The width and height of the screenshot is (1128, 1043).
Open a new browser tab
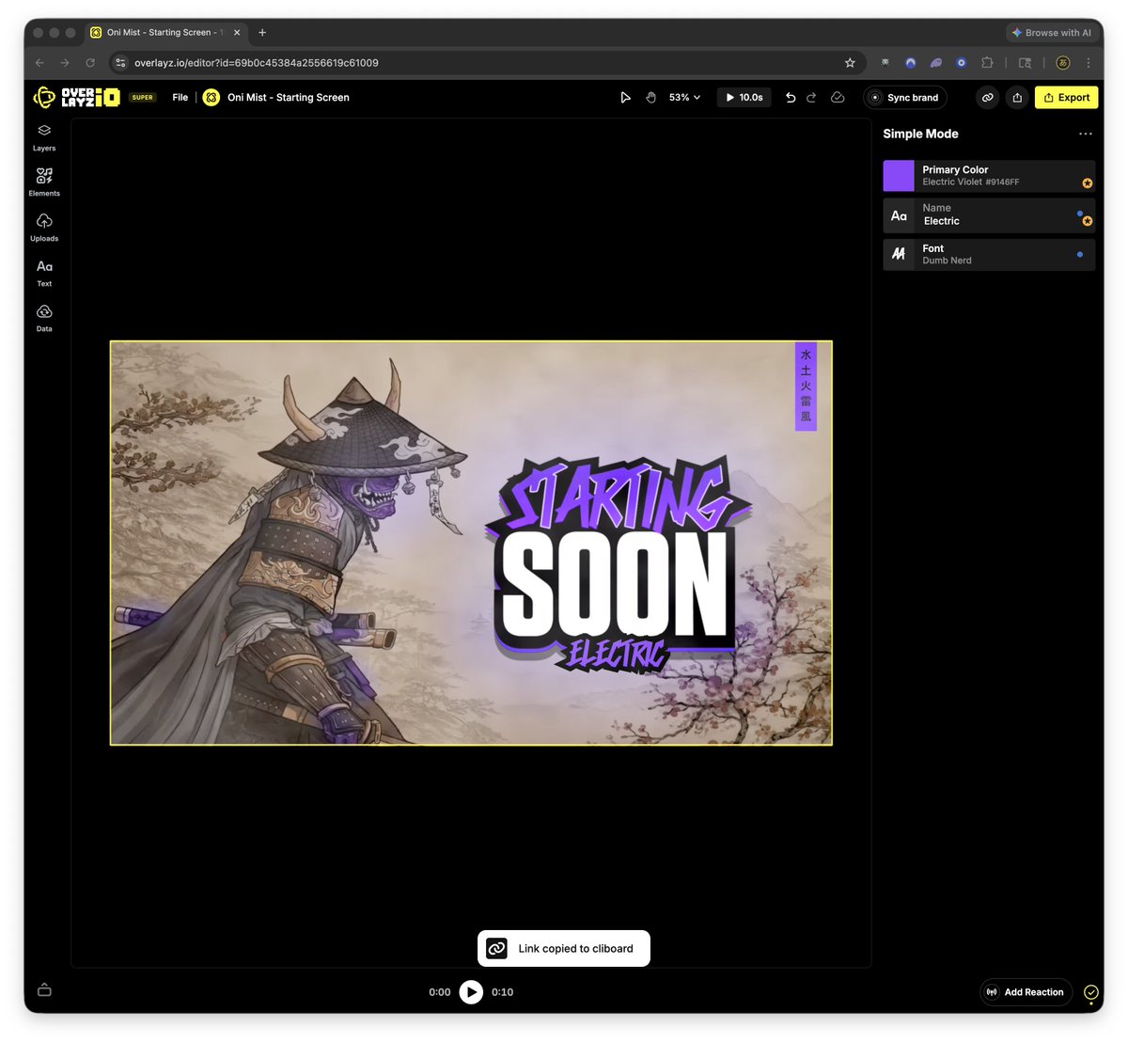262,32
